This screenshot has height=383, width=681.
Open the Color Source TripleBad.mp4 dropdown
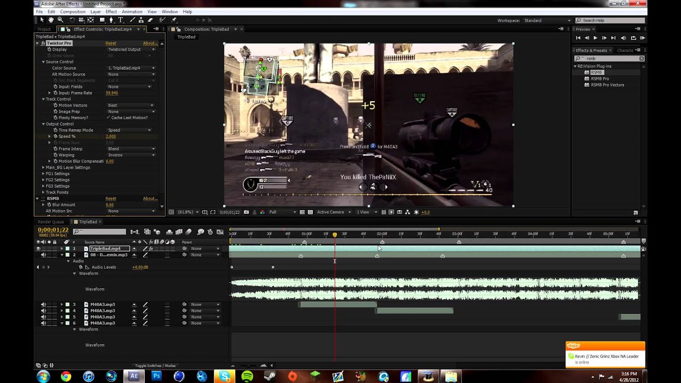pyautogui.click(x=131, y=68)
